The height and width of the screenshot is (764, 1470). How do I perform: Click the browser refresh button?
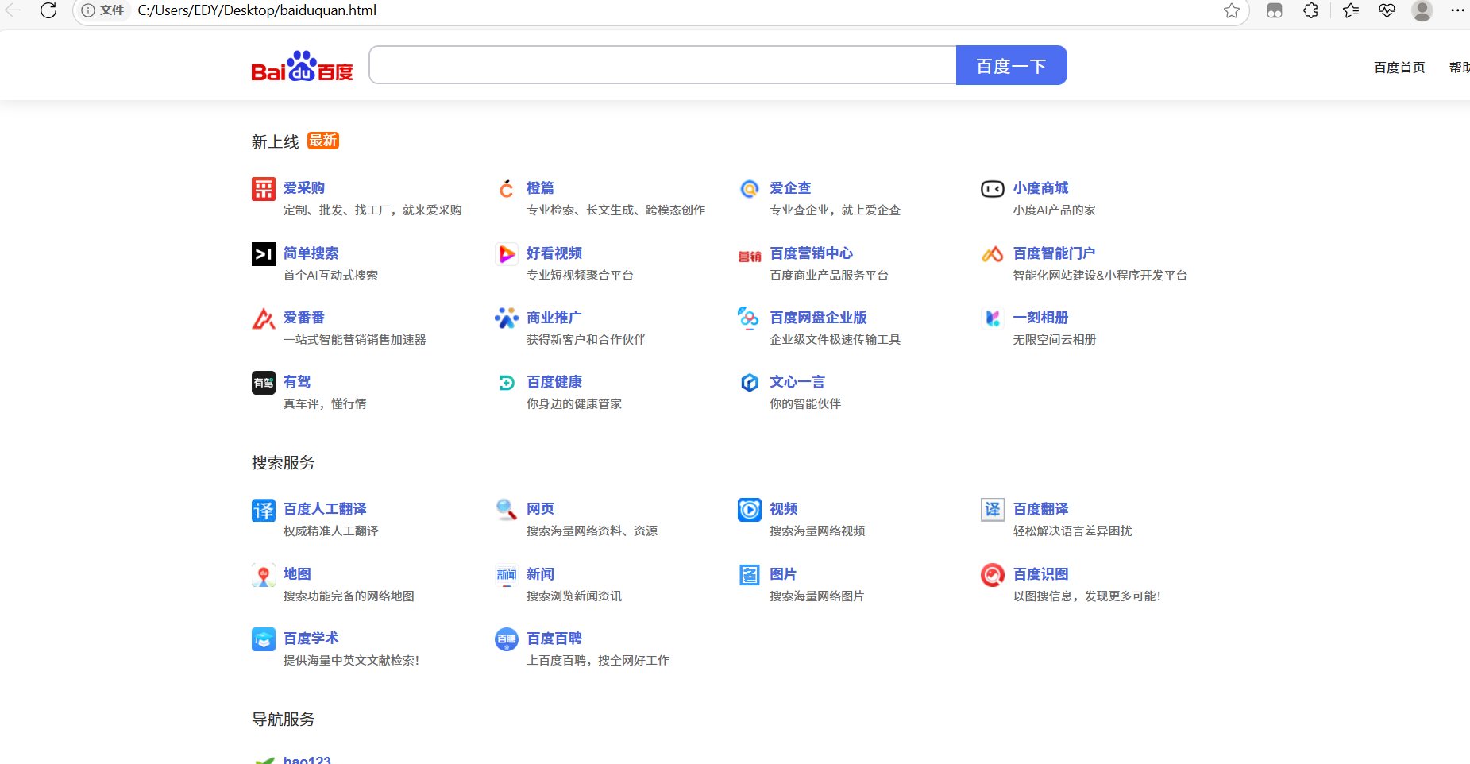[48, 10]
